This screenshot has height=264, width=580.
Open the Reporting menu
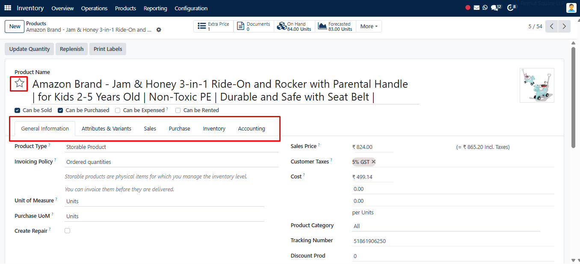155,8
